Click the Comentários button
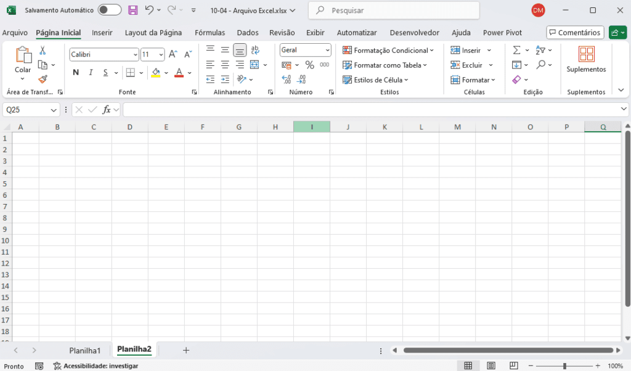 tap(575, 33)
